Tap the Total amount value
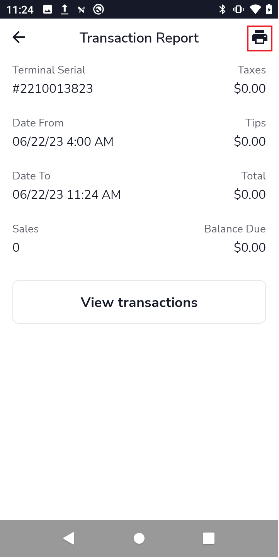 pos(250,195)
